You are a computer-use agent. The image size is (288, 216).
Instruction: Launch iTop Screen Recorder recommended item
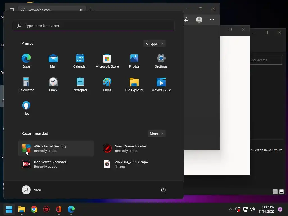click(x=56, y=164)
